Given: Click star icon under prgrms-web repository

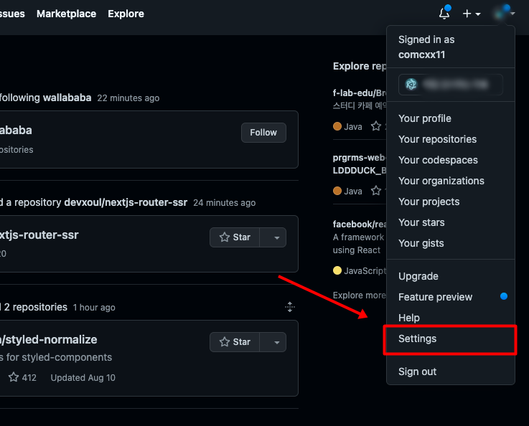Looking at the screenshot, I should tap(376, 191).
